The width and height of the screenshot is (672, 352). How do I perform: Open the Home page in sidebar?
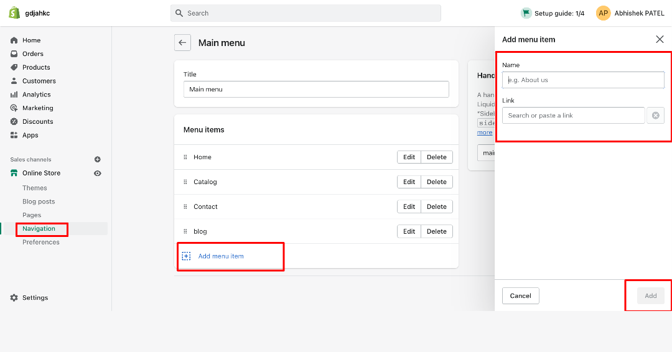[x=31, y=40]
